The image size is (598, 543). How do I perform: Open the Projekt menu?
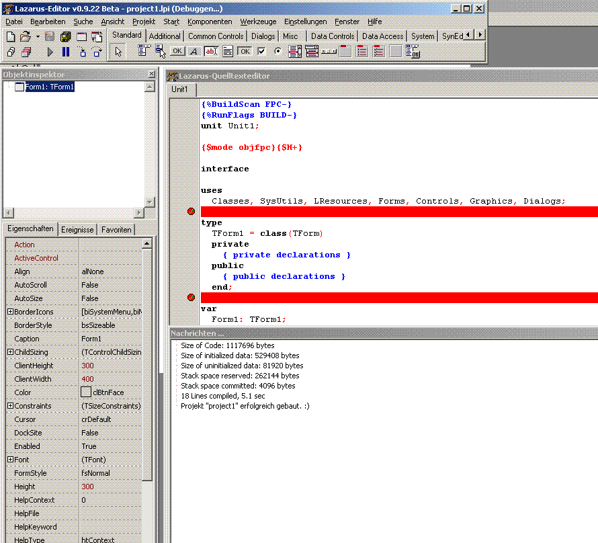click(x=144, y=22)
